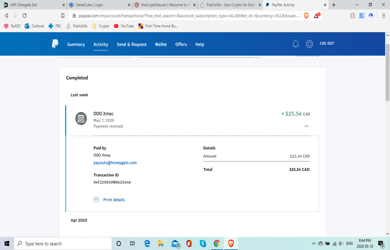390x250 pixels.
Task: Click the bookmark this page icon
Action: point(63,16)
